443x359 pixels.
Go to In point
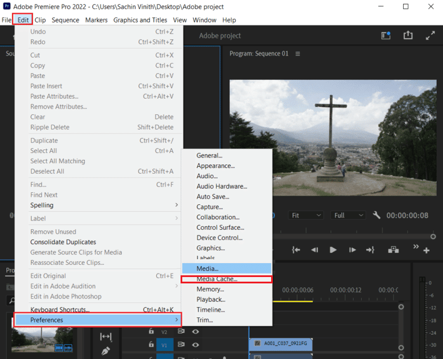pyautogui.click(x=296, y=250)
